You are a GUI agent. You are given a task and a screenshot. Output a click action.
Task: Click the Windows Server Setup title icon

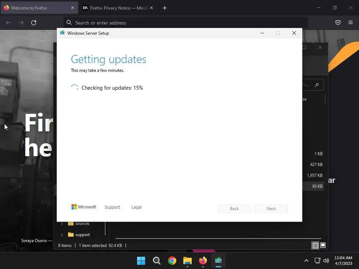[62, 33]
